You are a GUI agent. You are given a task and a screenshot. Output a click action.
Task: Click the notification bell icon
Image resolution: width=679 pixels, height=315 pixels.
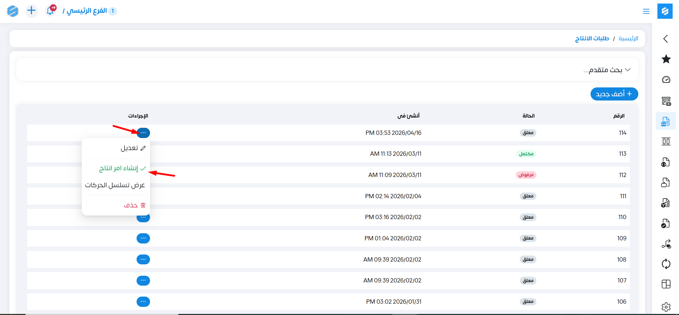[50, 11]
